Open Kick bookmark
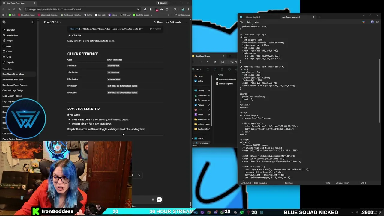This screenshot has width=384, height=216. pyautogui.click(x=12, y=15)
